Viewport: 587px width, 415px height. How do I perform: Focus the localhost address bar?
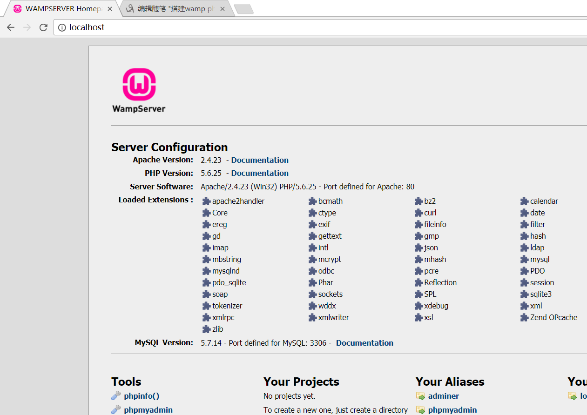tap(321, 27)
